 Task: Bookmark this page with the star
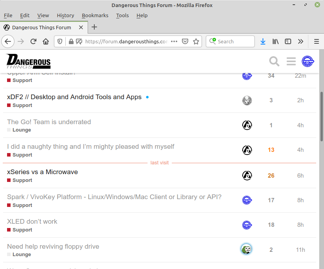[196, 41]
